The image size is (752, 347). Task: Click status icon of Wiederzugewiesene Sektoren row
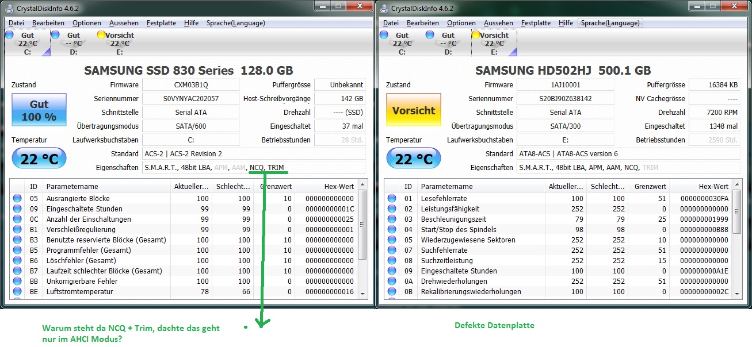click(x=392, y=240)
